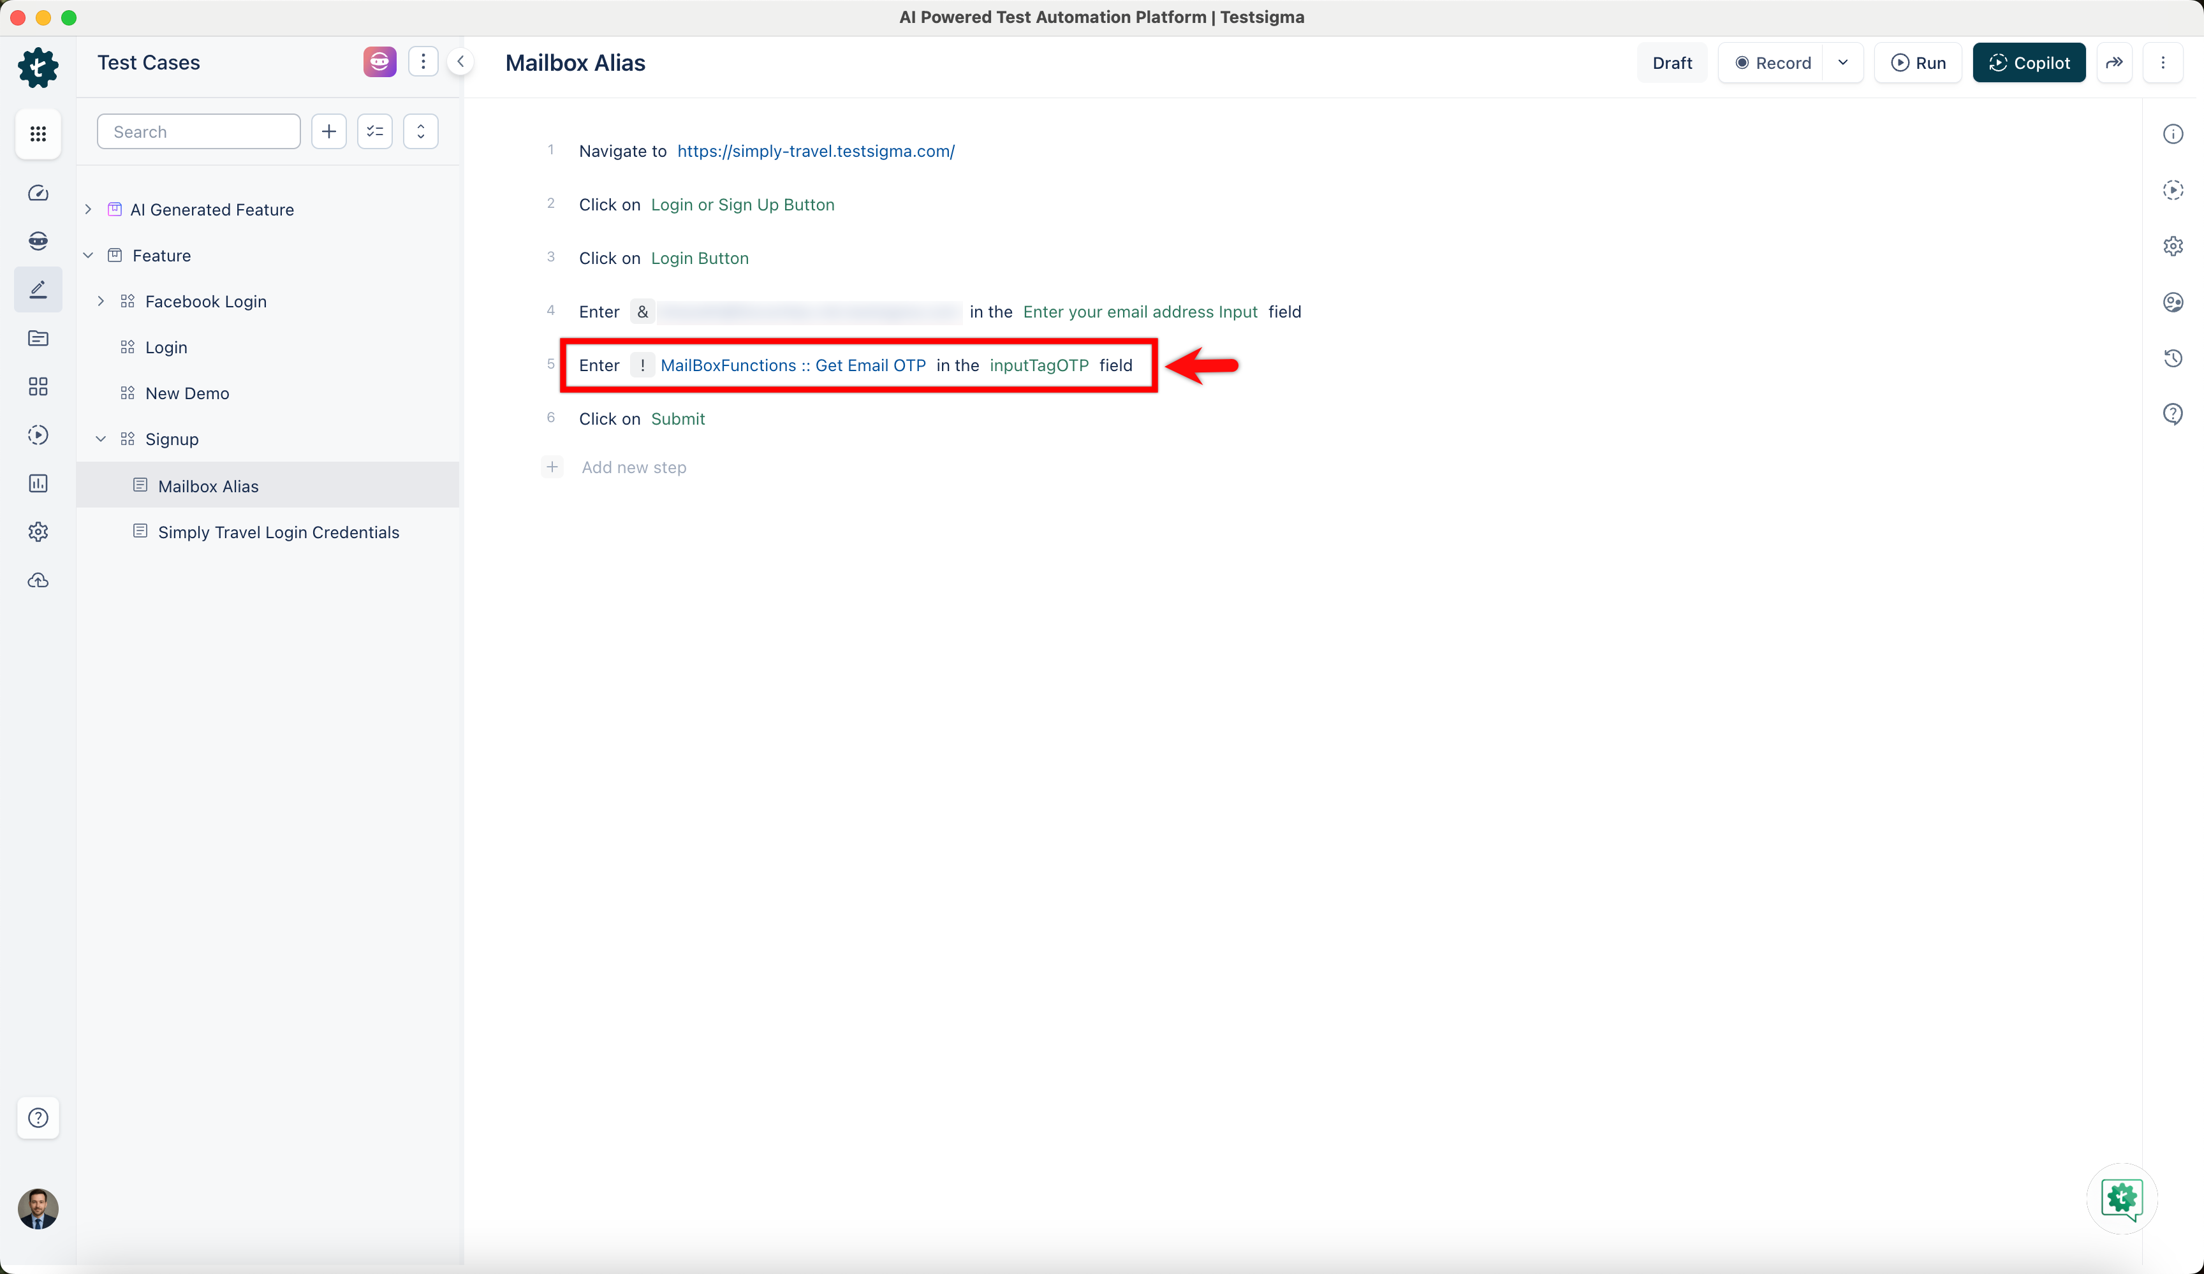Click the inputTagOTP element in step 5
This screenshot has height=1274, width=2204.
1039,365
